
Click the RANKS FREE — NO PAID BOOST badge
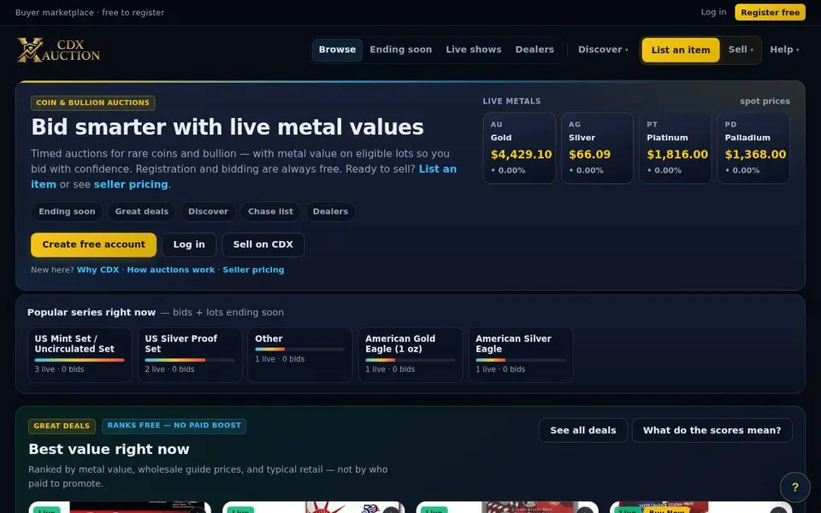point(174,426)
